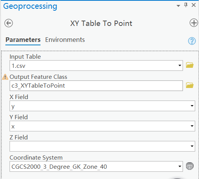The image size is (199, 179).
Task: Switch to the Environments tab
Action: [65, 40]
